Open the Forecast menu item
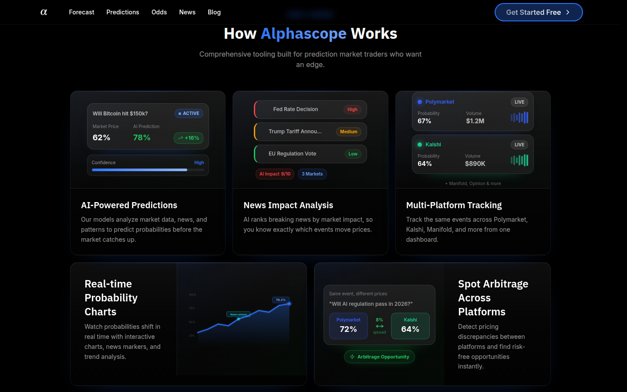627x392 pixels. click(81, 12)
